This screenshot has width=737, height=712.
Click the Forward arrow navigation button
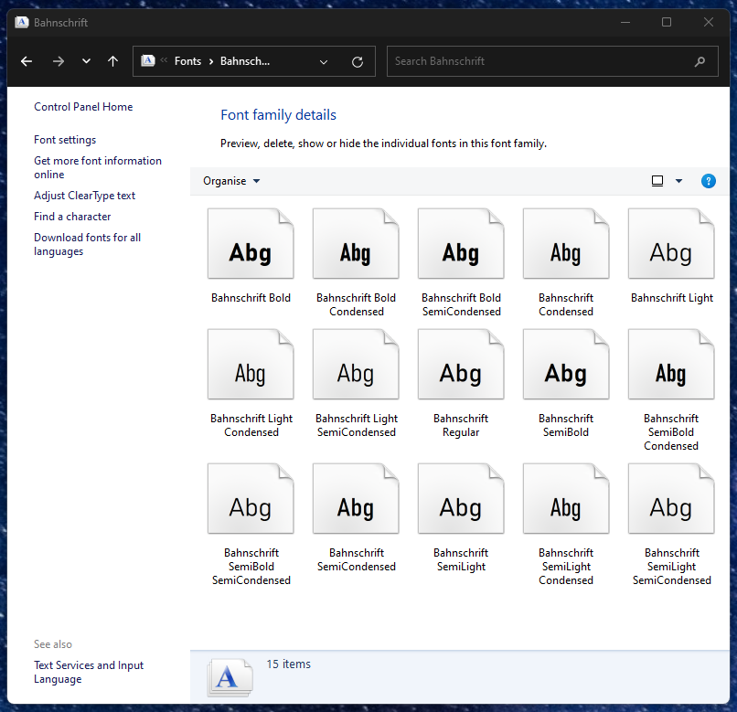coord(59,61)
